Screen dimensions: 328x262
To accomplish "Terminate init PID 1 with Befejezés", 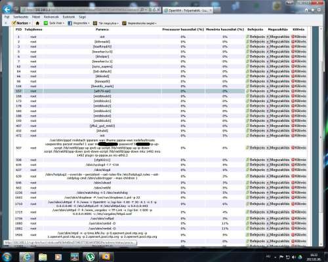I will tap(255, 37).
